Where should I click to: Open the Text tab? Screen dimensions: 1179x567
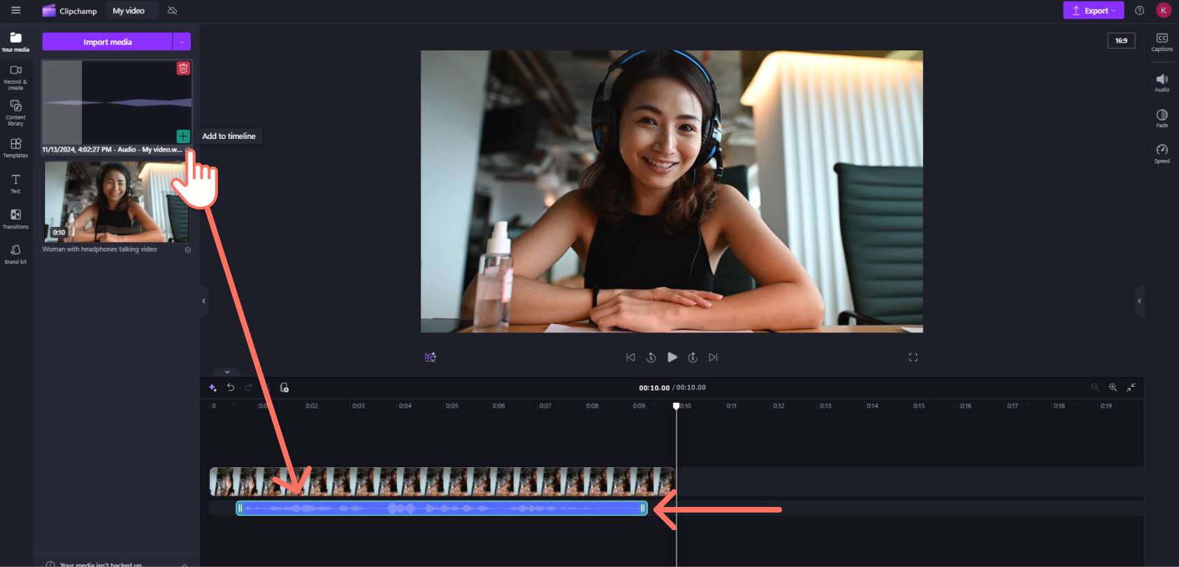(15, 184)
